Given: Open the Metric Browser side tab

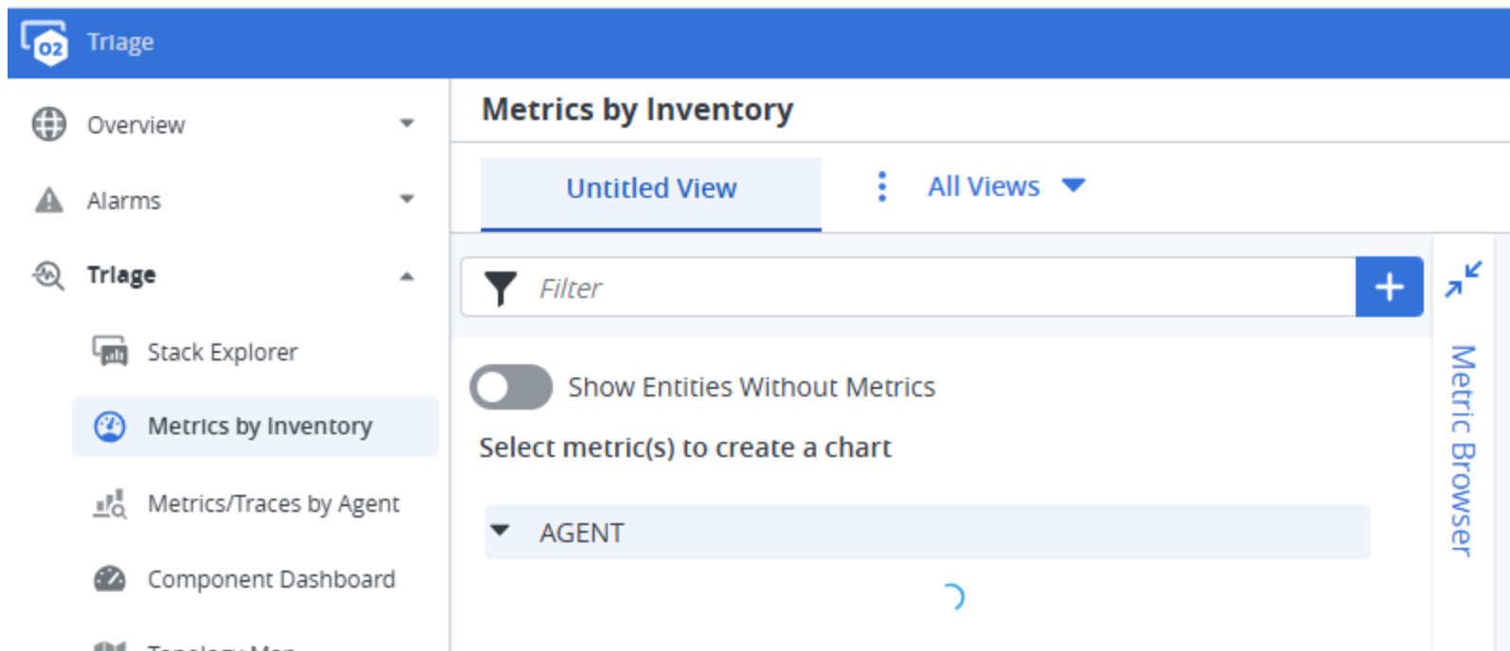Looking at the screenshot, I should (x=1462, y=449).
